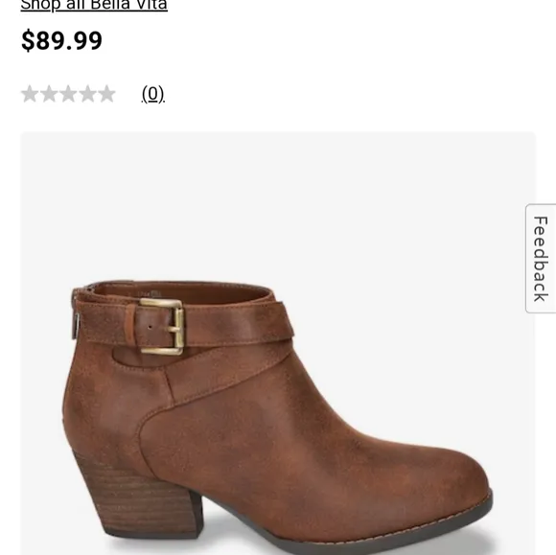This screenshot has width=556, height=555.
Task: Open the Shop all Bella Vita link
Action: (94, 5)
